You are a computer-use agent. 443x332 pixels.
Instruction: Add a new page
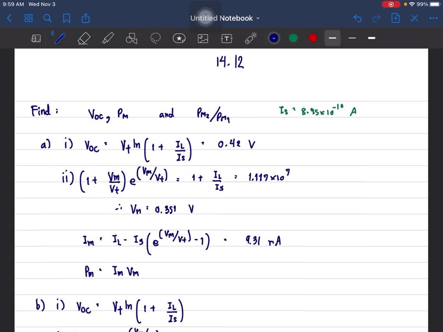click(x=395, y=18)
